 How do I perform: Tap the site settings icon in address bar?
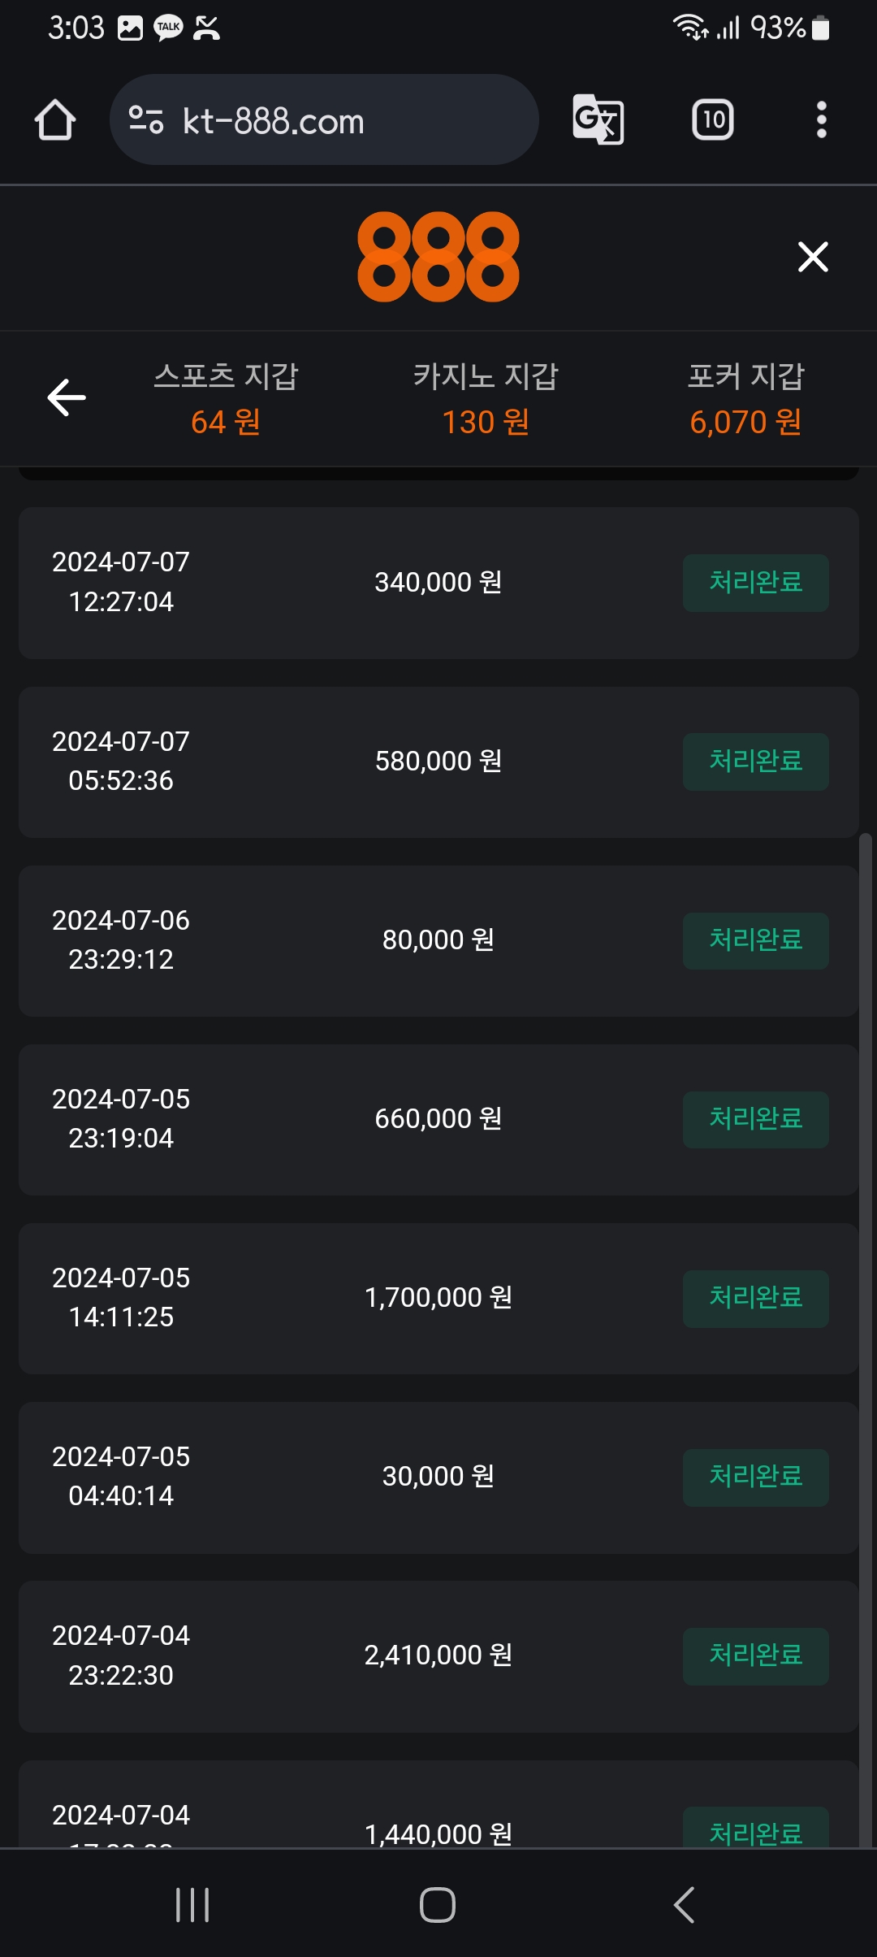(146, 120)
